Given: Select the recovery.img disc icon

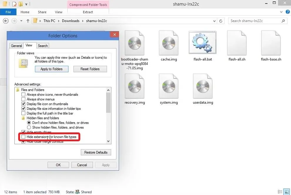Looking at the screenshot, I should [135, 86].
